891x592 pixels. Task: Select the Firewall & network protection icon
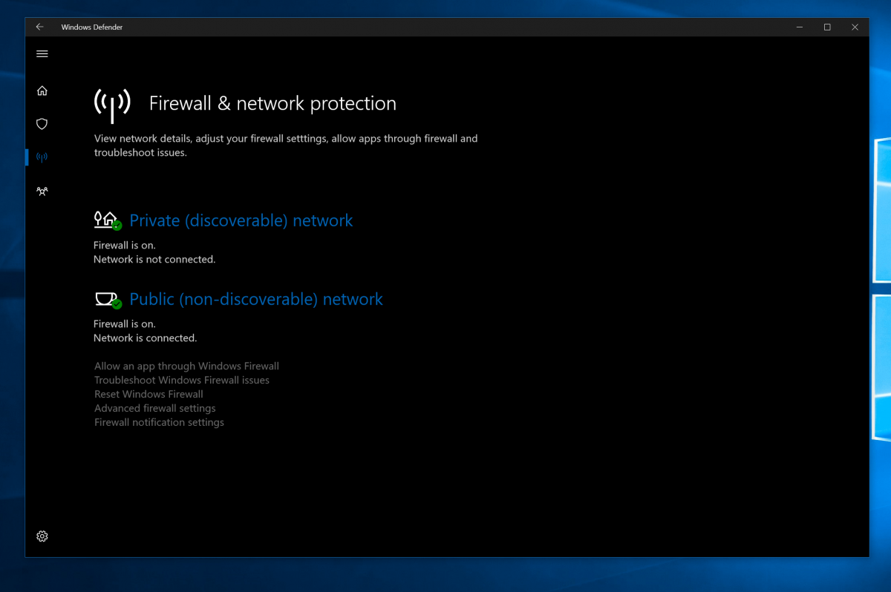click(42, 157)
